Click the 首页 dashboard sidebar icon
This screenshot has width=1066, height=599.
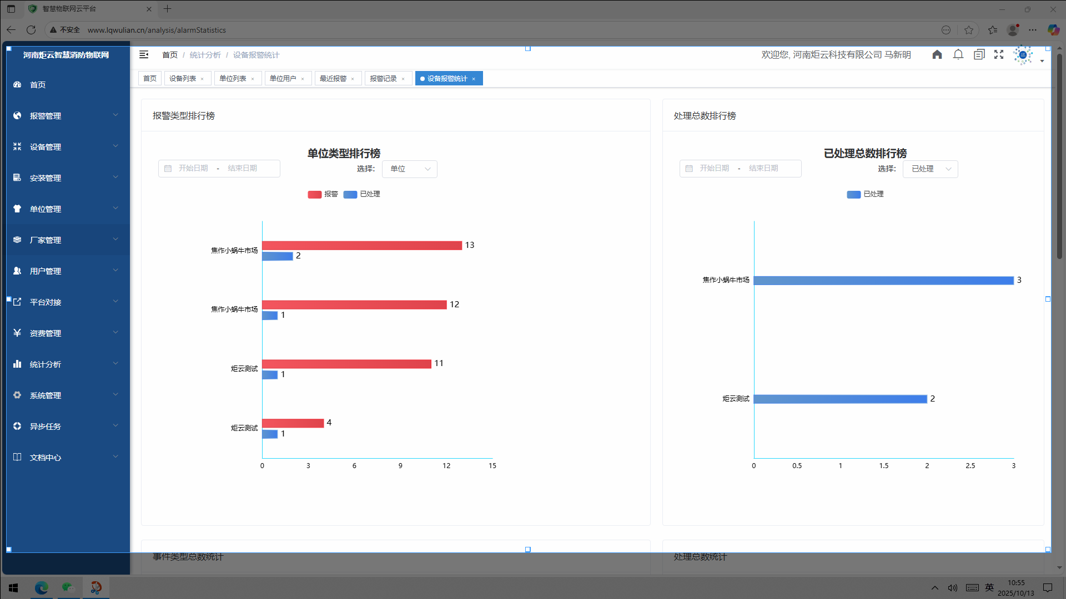pyautogui.click(x=17, y=85)
